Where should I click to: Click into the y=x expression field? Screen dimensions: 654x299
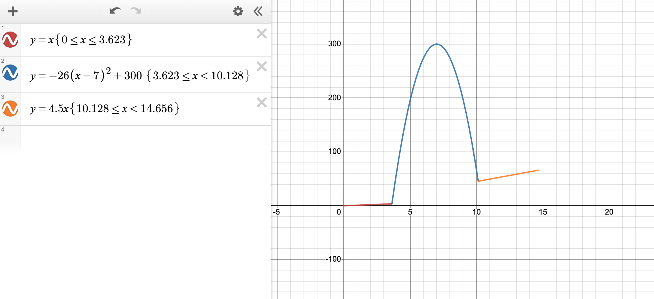pyautogui.click(x=80, y=40)
